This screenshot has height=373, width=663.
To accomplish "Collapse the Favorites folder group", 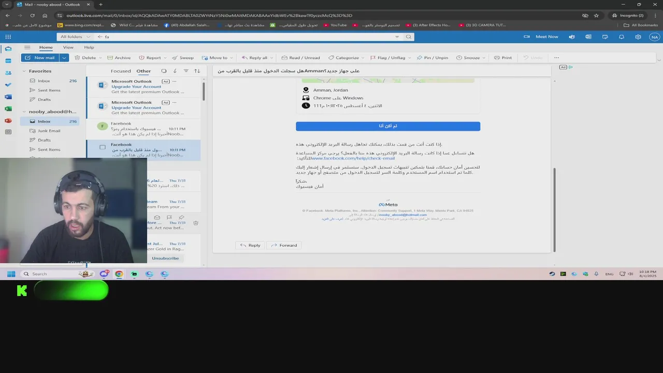I will [x=24, y=71].
